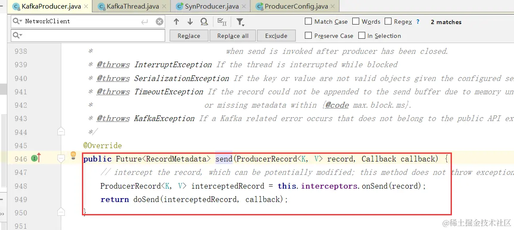Click the '2 matches' result count
Screen dimensions: 514x230
(x=446, y=22)
